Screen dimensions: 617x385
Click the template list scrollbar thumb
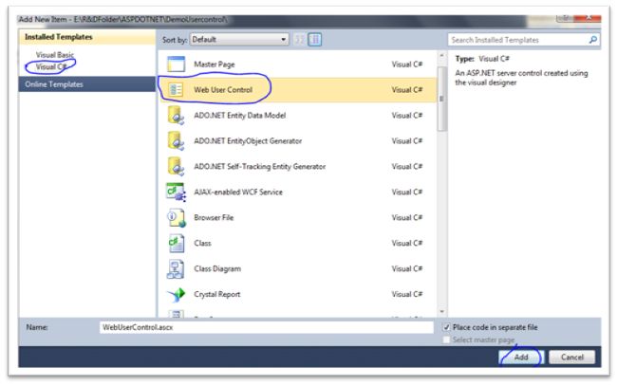point(442,99)
